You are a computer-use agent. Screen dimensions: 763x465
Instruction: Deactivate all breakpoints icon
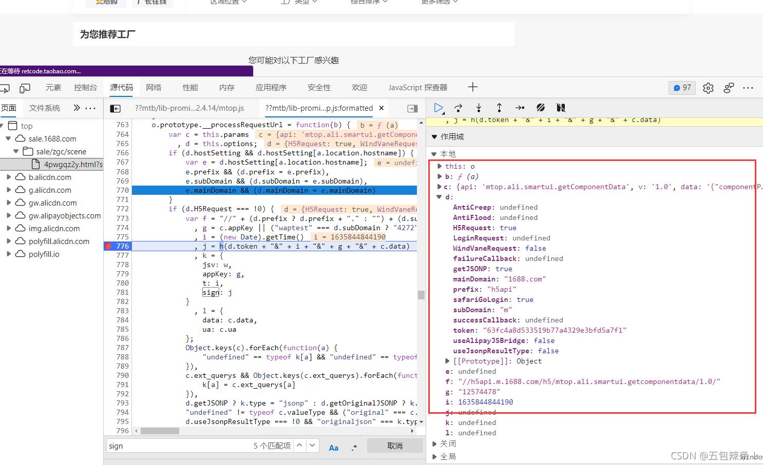[541, 108]
